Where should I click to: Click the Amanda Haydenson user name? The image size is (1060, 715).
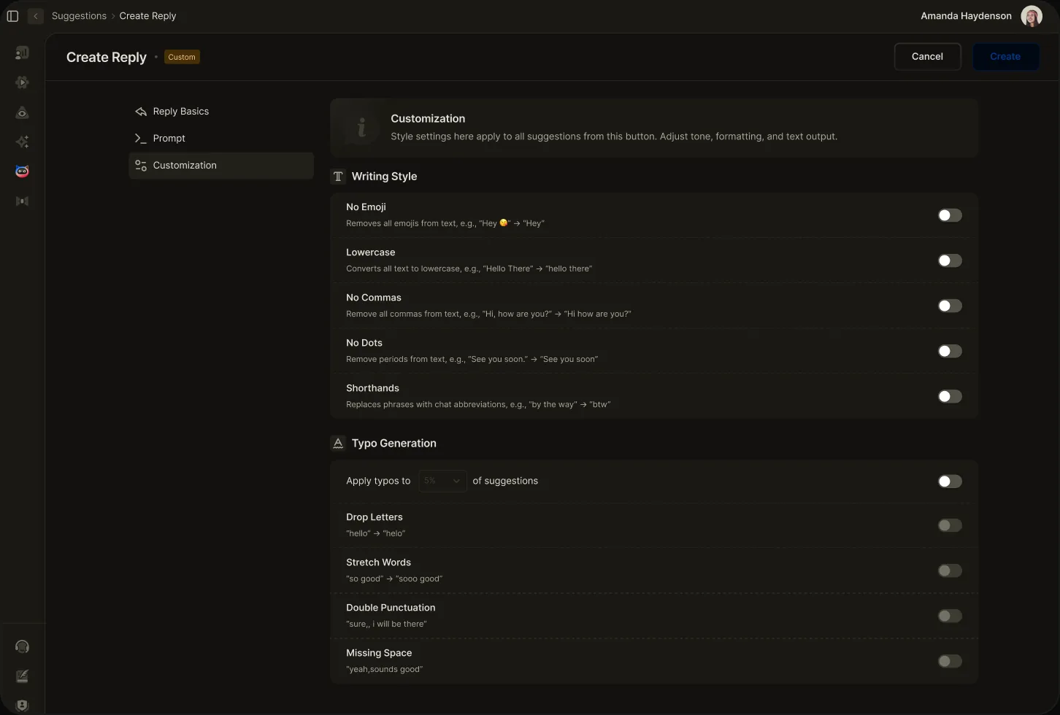pyautogui.click(x=966, y=16)
